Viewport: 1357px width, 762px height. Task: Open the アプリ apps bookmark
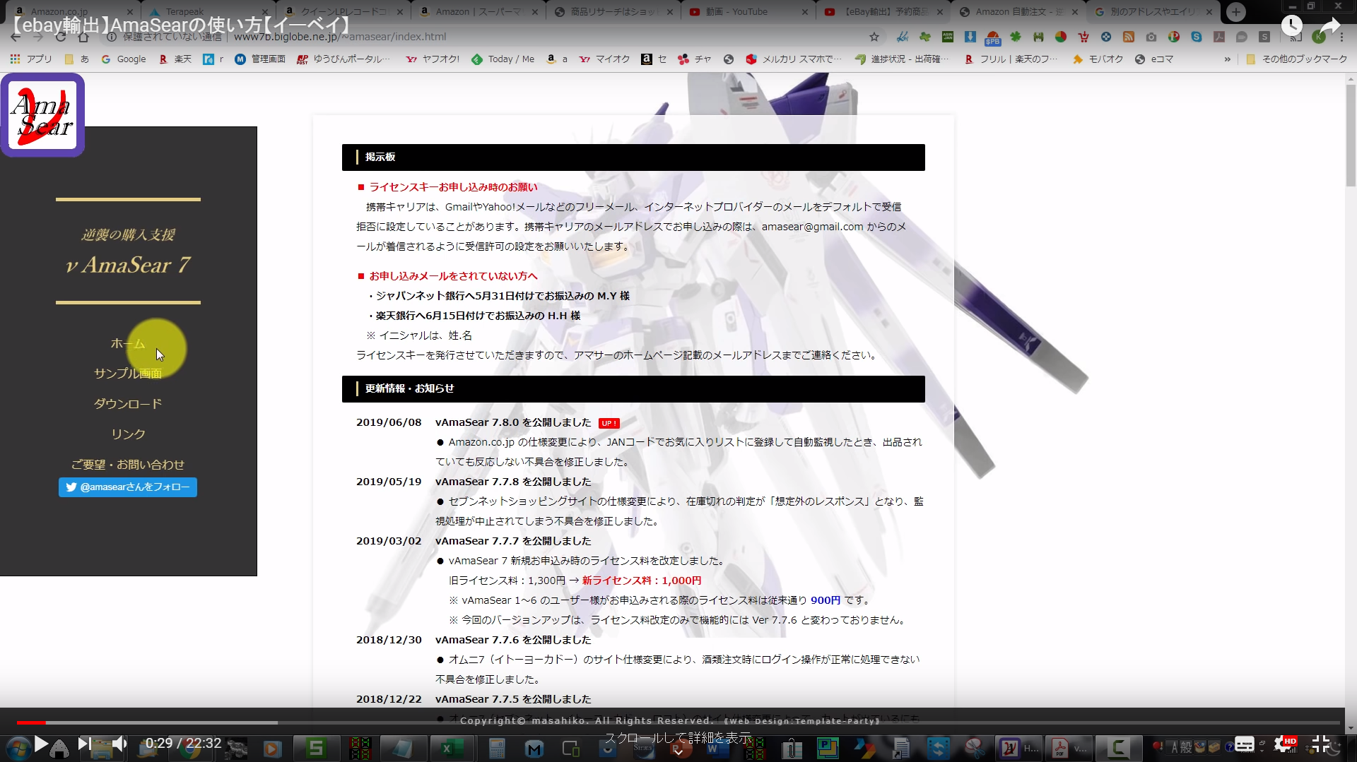[32, 59]
